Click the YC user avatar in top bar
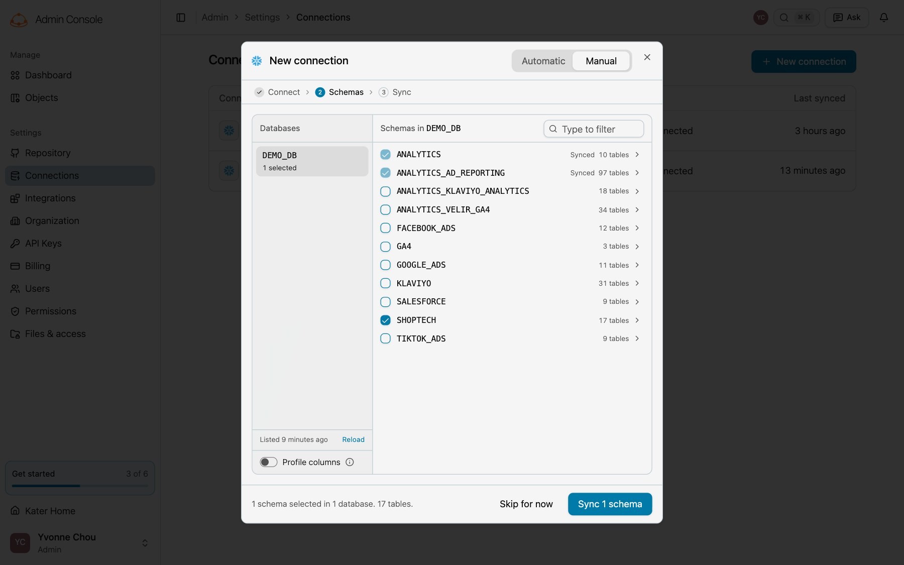Viewport: 904px width, 565px height. pyautogui.click(x=761, y=18)
